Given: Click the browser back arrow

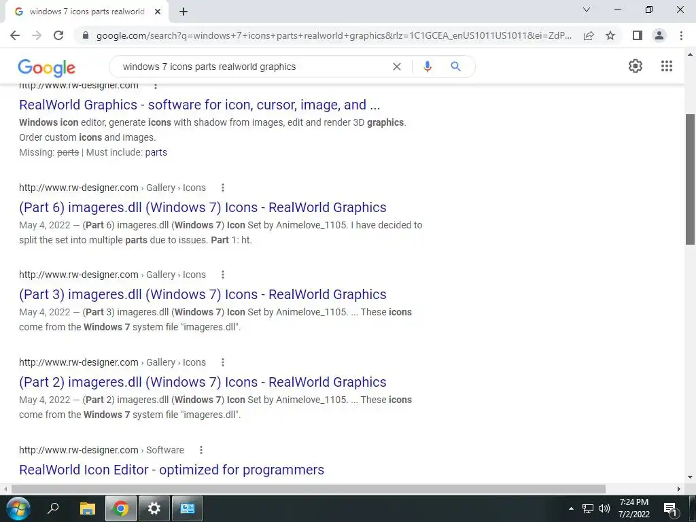Looking at the screenshot, I should click(x=15, y=35).
